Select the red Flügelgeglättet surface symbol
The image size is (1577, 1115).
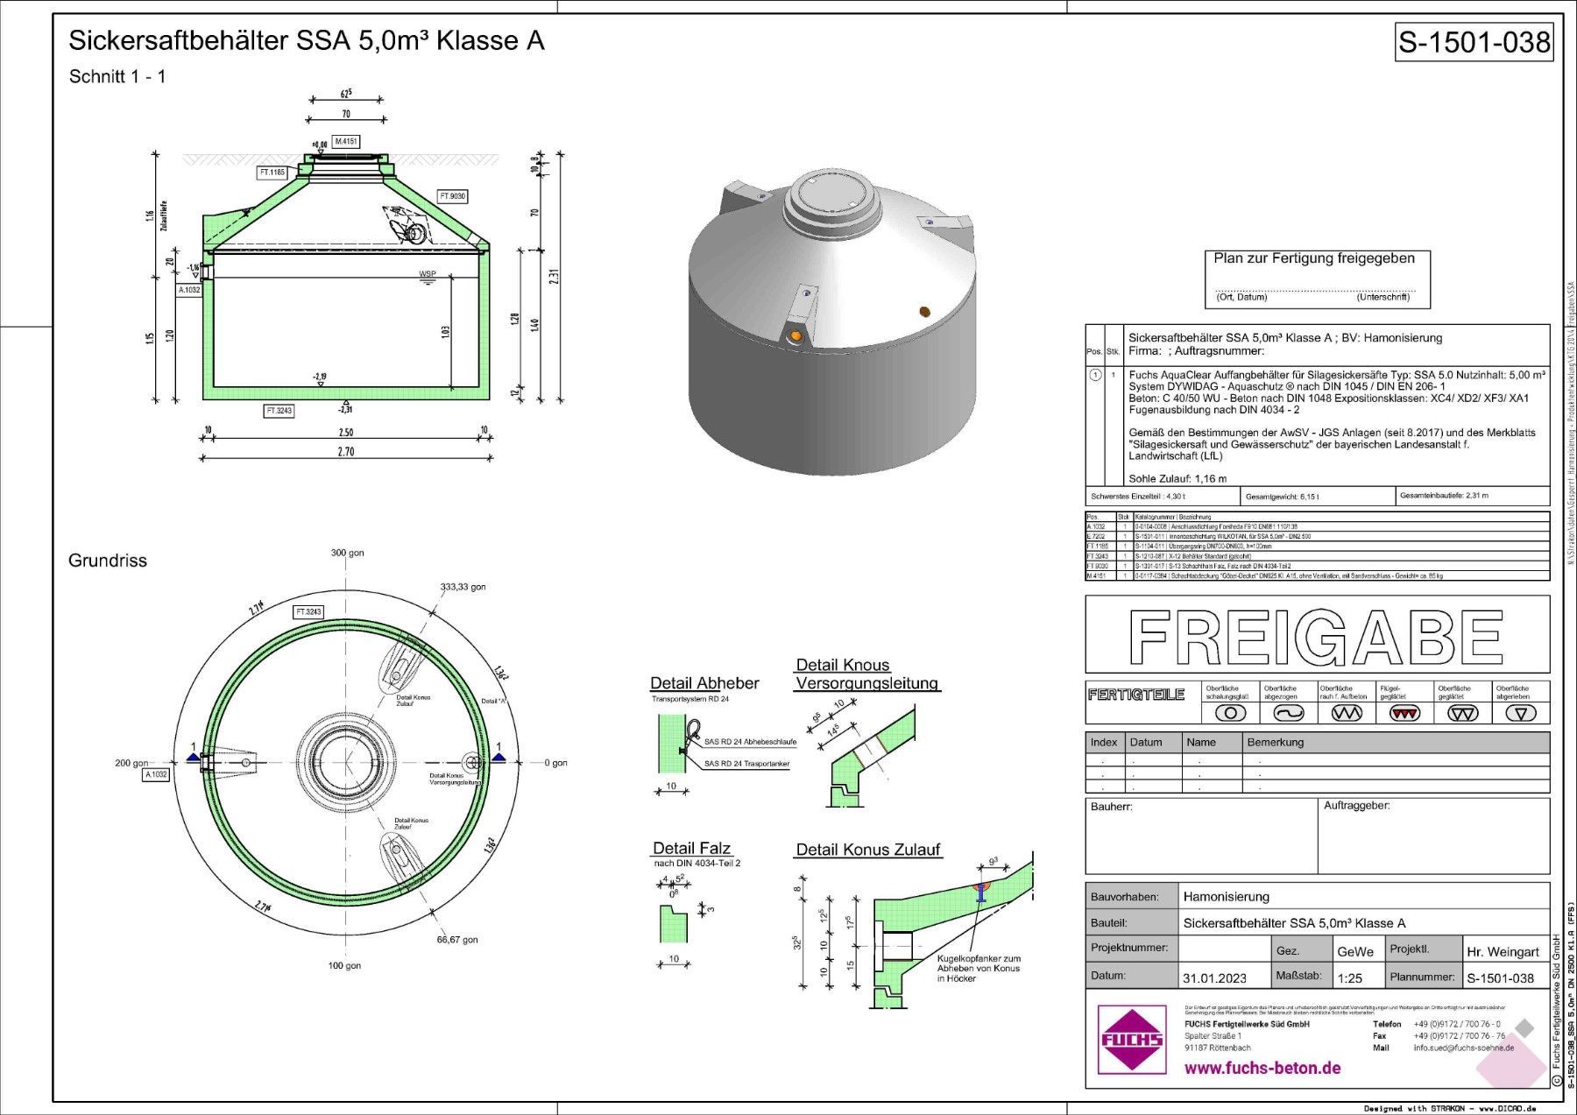point(1404,713)
